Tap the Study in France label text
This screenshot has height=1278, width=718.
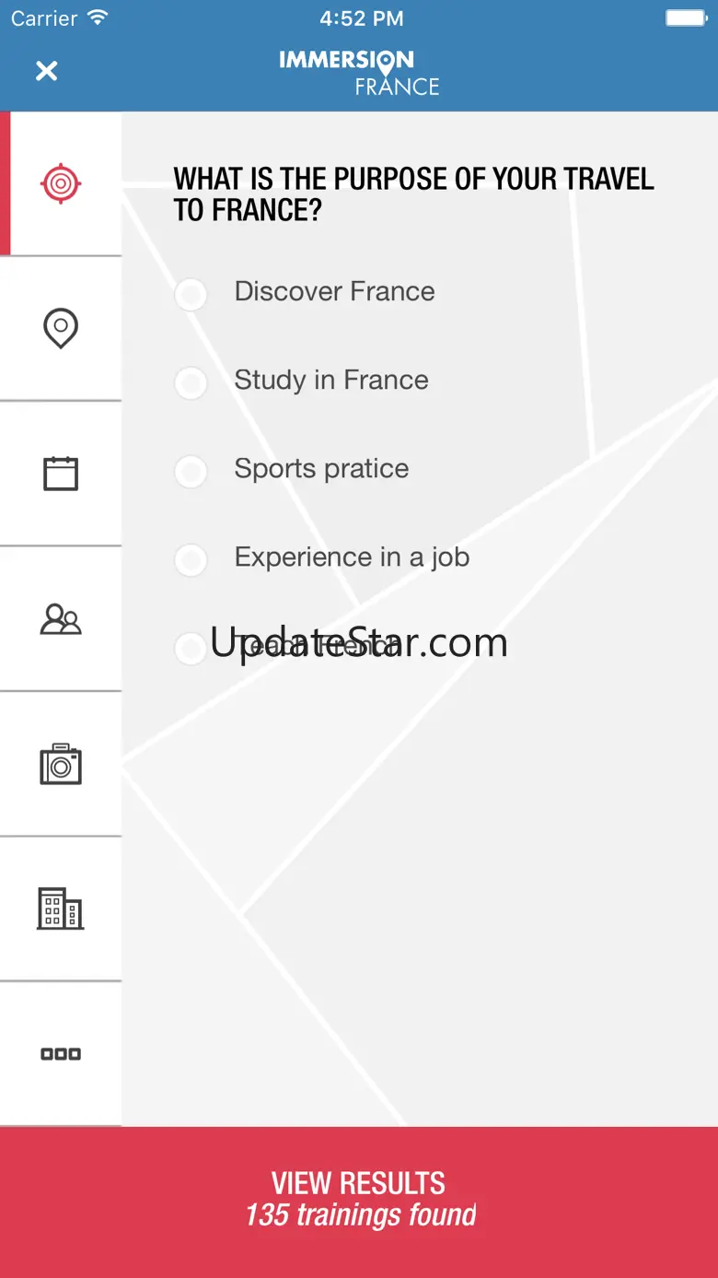[331, 380]
